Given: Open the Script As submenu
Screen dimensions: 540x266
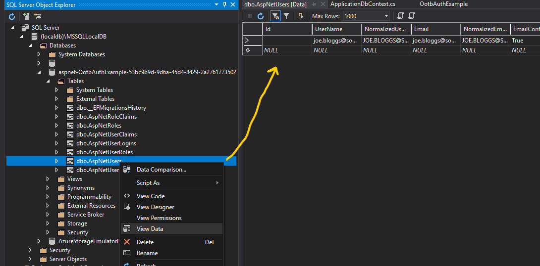Looking at the screenshot, I should pyautogui.click(x=171, y=183).
